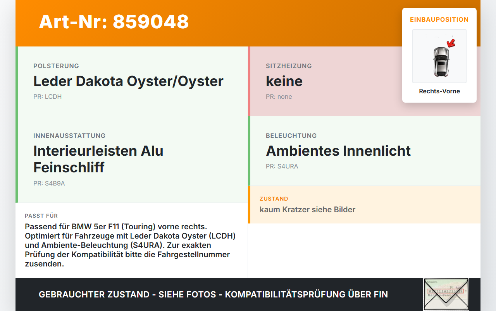Image resolution: width=496 pixels, height=311 pixels.
Task: Click the red arrow on the car
Action: click(451, 42)
